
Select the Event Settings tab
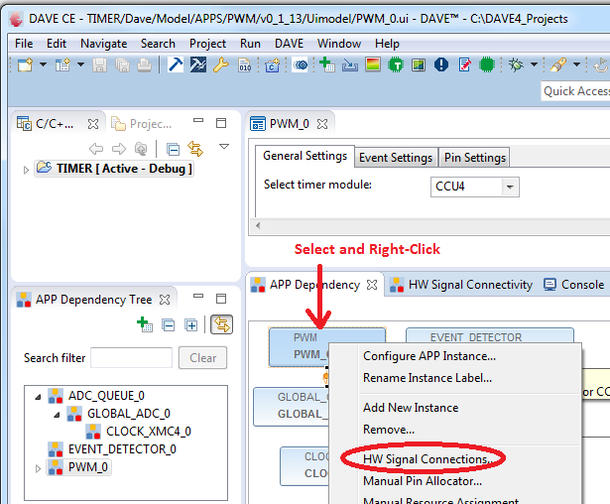pos(396,158)
